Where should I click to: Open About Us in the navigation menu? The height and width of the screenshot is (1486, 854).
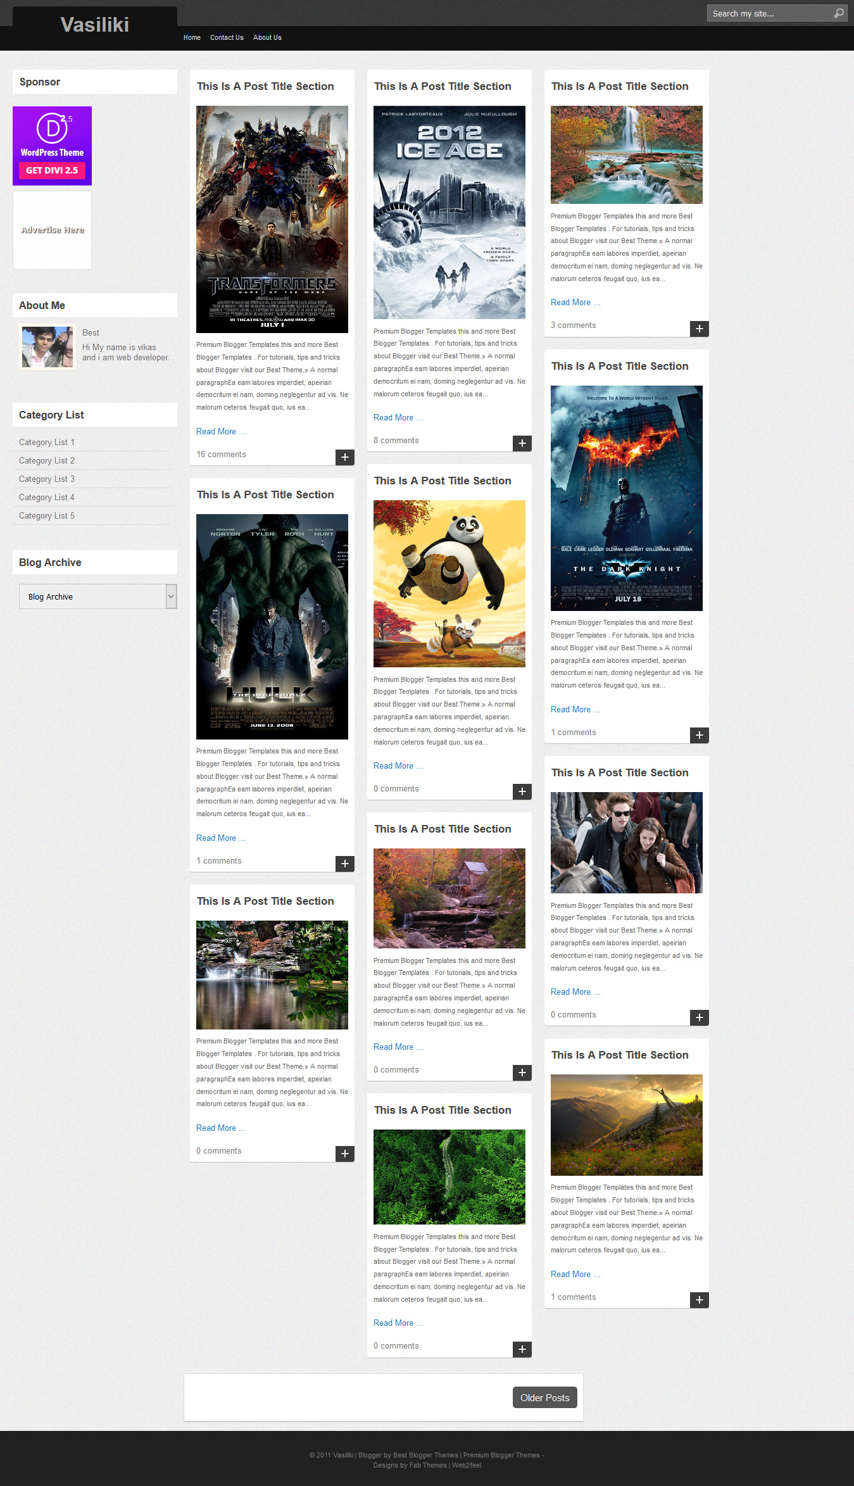click(x=267, y=37)
